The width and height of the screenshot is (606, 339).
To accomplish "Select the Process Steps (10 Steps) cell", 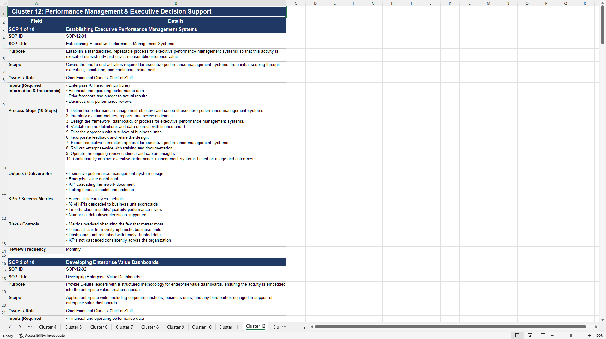I will pyautogui.click(x=36, y=139).
